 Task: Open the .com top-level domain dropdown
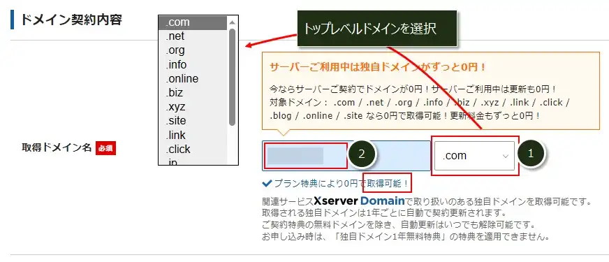tap(474, 156)
